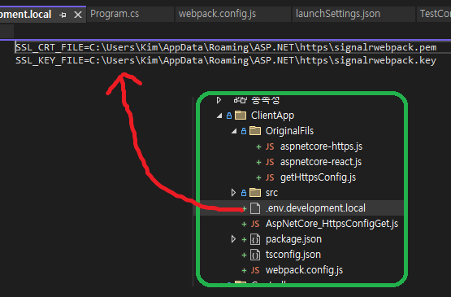The width and height of the screenshot is (451, 297).
Task: Click the added plus marker beside getHttpsConfig.js
Action: [x=258, y=177]
